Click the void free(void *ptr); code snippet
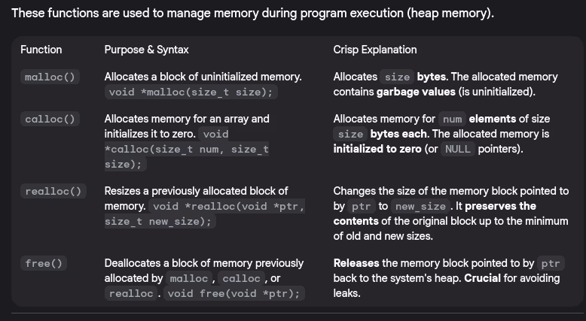Screen dimensions: 586x321 [x=235, y=293]
